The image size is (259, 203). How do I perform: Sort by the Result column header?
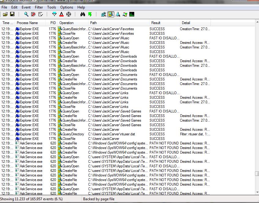tap(165, 23)
